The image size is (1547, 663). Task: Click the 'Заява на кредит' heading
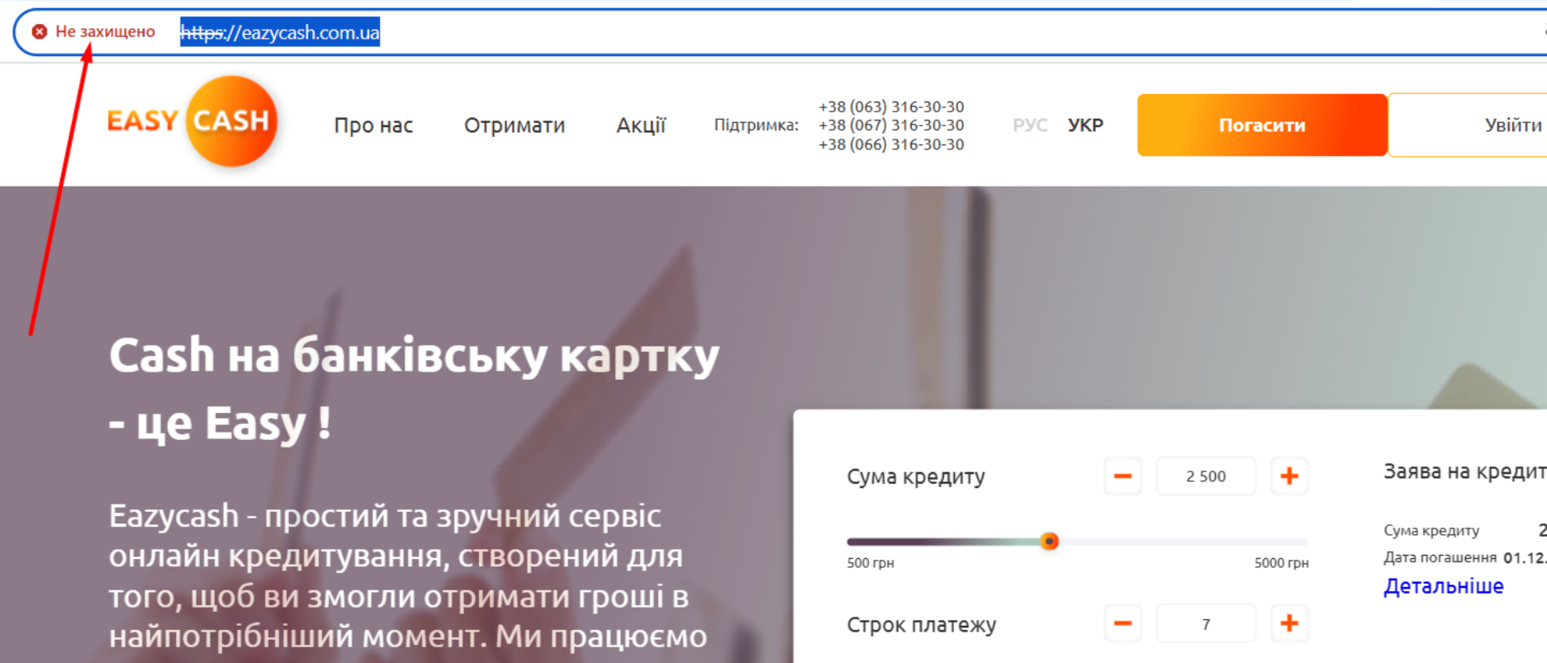point(1464,471)
